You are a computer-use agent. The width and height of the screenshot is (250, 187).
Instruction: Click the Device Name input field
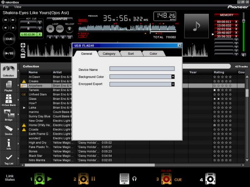point(142,69)
